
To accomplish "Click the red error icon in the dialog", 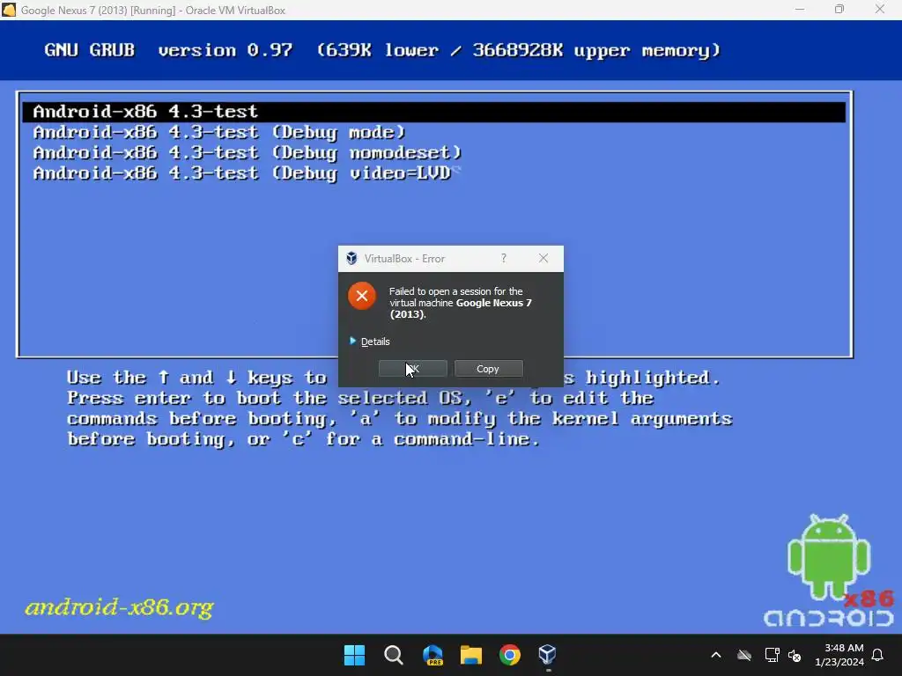I will click(x=362, y=296).
